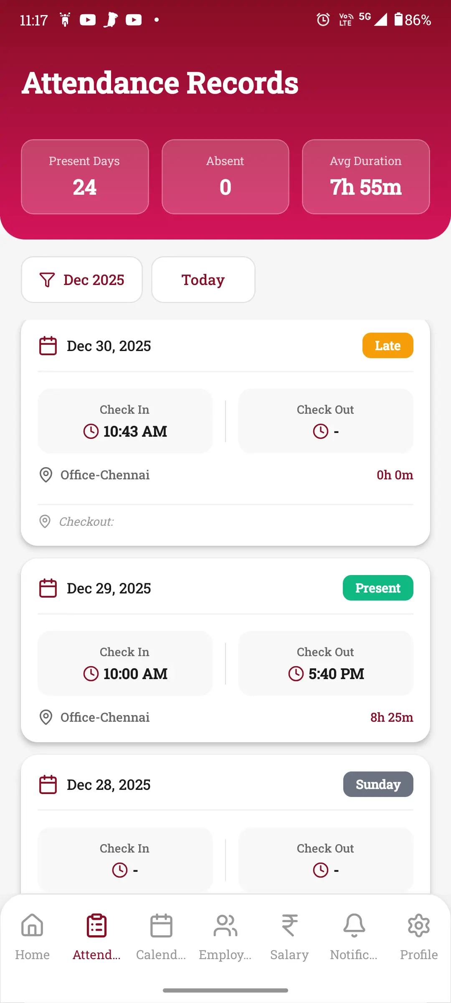The height and width of the screenshot is (1003, 451).
Task: Open the Salary rupee icon
Action: [289, 926]
